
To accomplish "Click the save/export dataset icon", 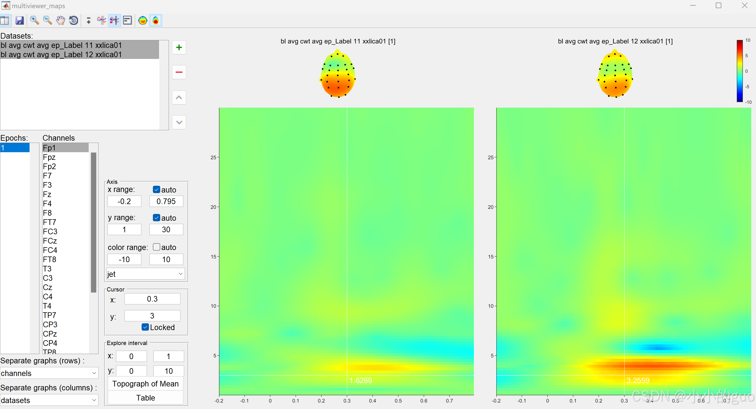I will pos(19,20).
